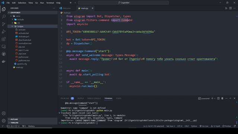Open Activate.ps1 in the explorer
Image resolution: width=238 pixels, height=134 pixels.
coord(24,36)
